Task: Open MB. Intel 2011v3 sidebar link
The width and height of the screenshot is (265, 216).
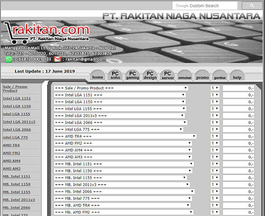Action: [19, 200]
